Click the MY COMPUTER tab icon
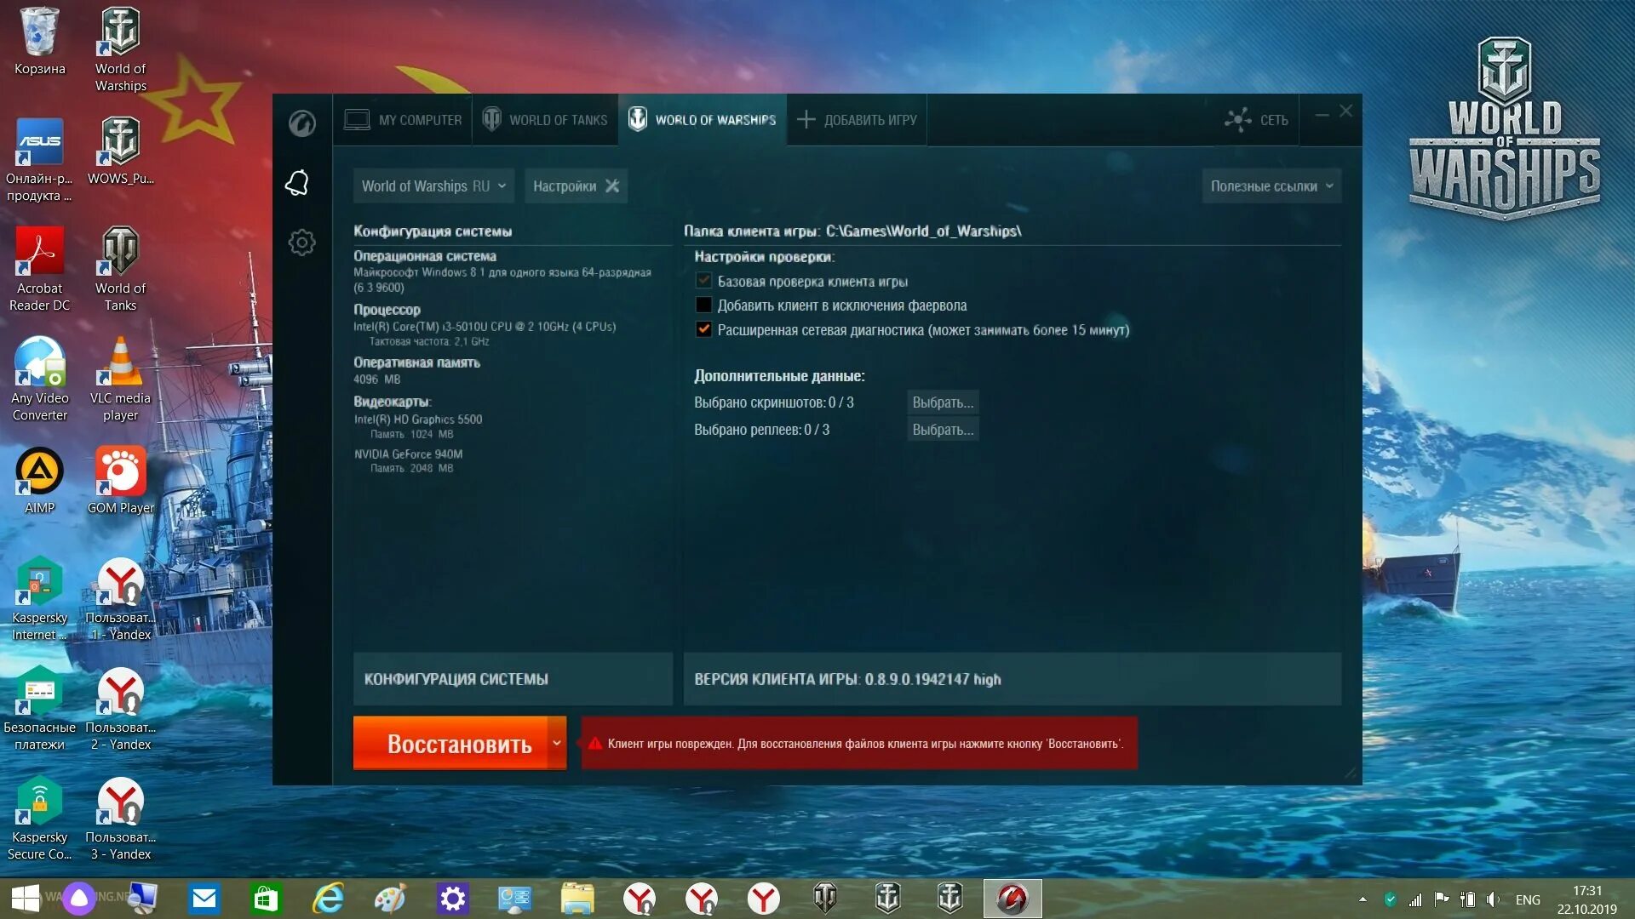 [x=357, y=120]
